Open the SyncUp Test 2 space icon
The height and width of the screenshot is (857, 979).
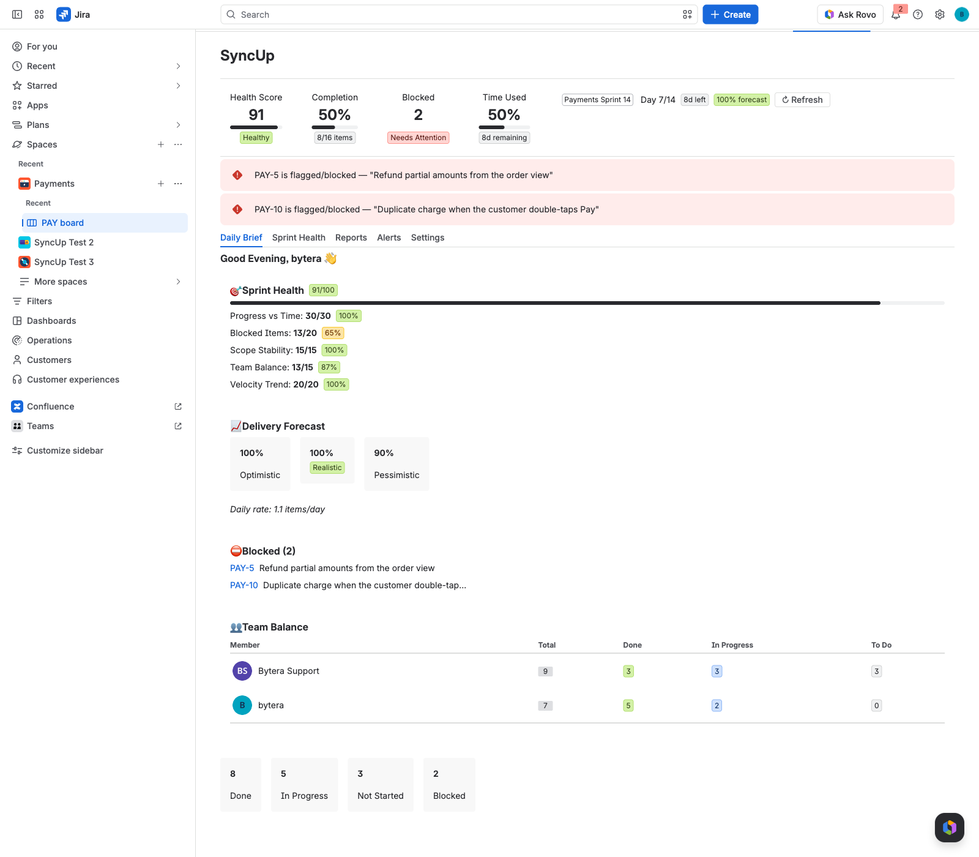[24, 242]
